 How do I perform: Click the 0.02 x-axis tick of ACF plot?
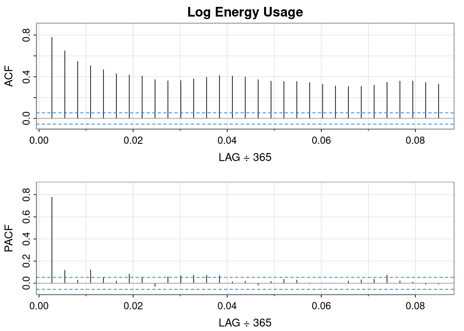coord(133,141)
